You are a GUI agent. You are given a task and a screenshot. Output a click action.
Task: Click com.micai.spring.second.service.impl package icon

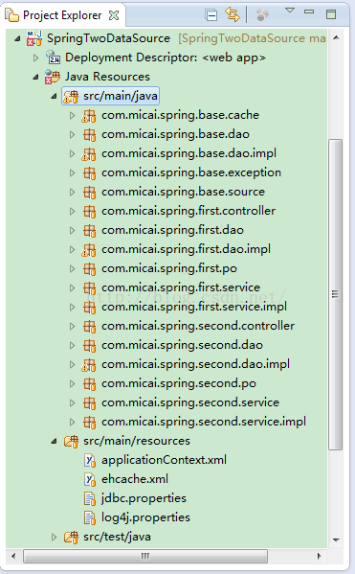[90, 422]
